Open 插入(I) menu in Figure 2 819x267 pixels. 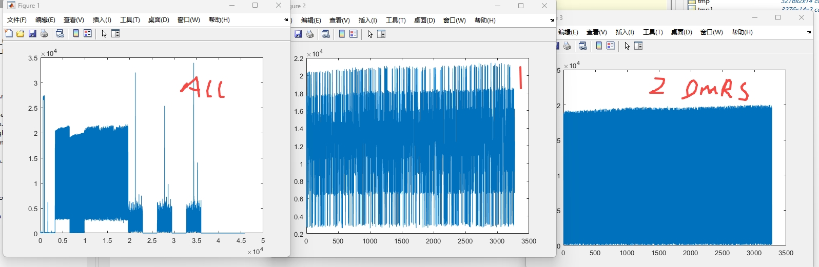368,20
